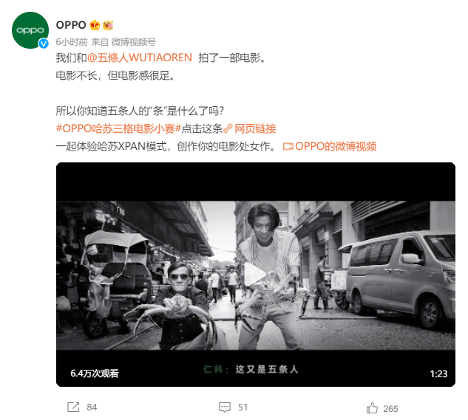Click the video camera icon before OPPO的微博视频
Viewport: 468px width, 420px height.
288,146
